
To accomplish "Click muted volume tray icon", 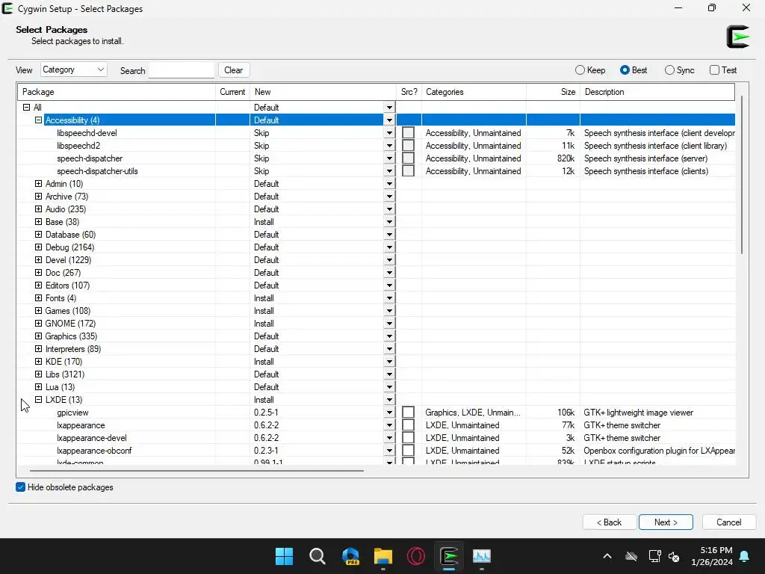I will 675,556.
